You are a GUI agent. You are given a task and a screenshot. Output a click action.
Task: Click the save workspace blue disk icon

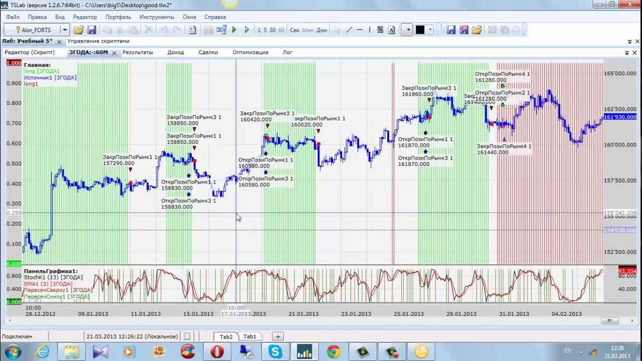click(451, 30)
